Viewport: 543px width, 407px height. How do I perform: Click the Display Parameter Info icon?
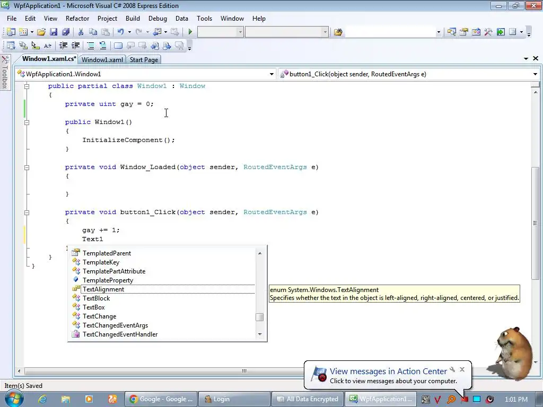click(23, 46)
